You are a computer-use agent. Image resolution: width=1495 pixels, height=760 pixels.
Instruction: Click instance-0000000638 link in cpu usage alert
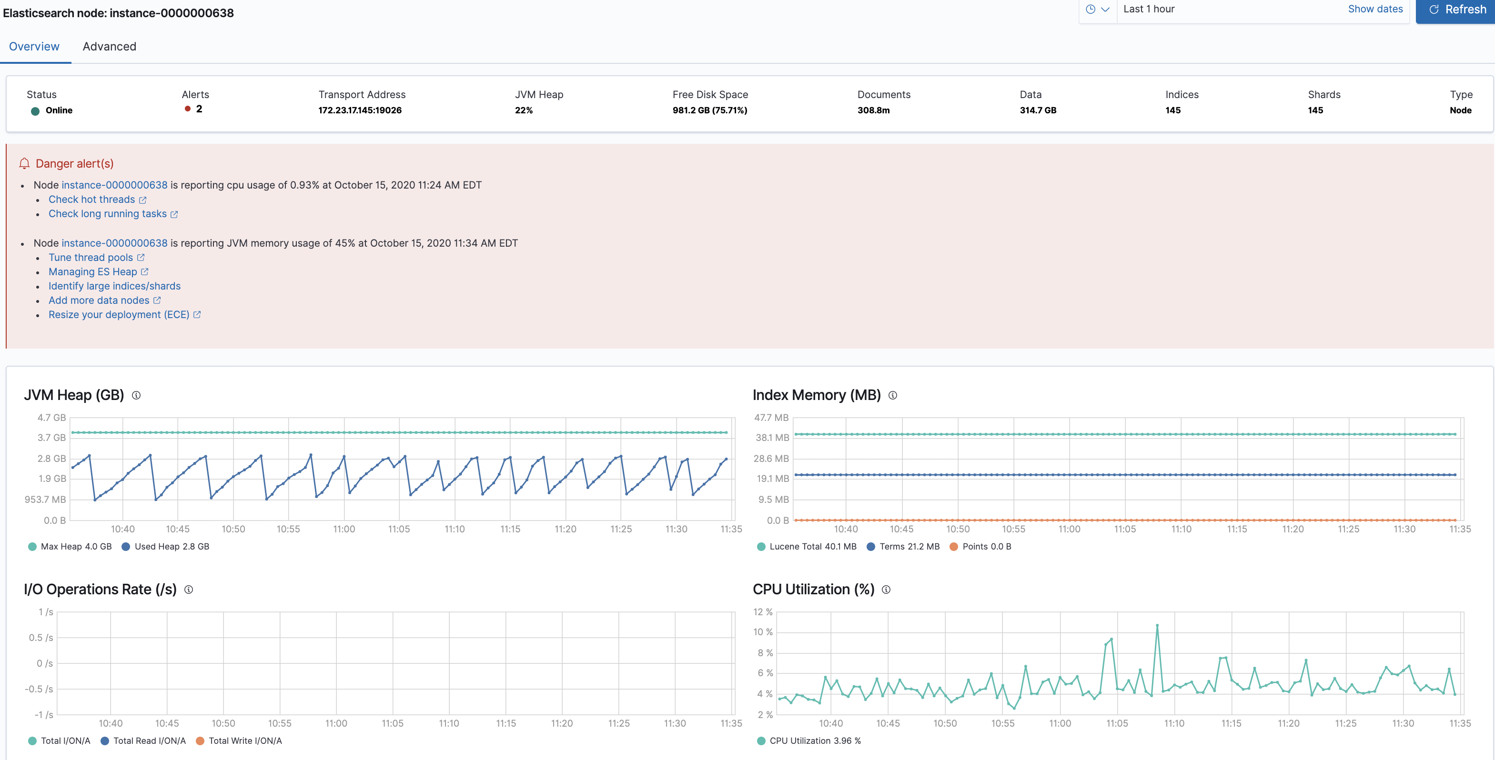click(x=114, y=185)
